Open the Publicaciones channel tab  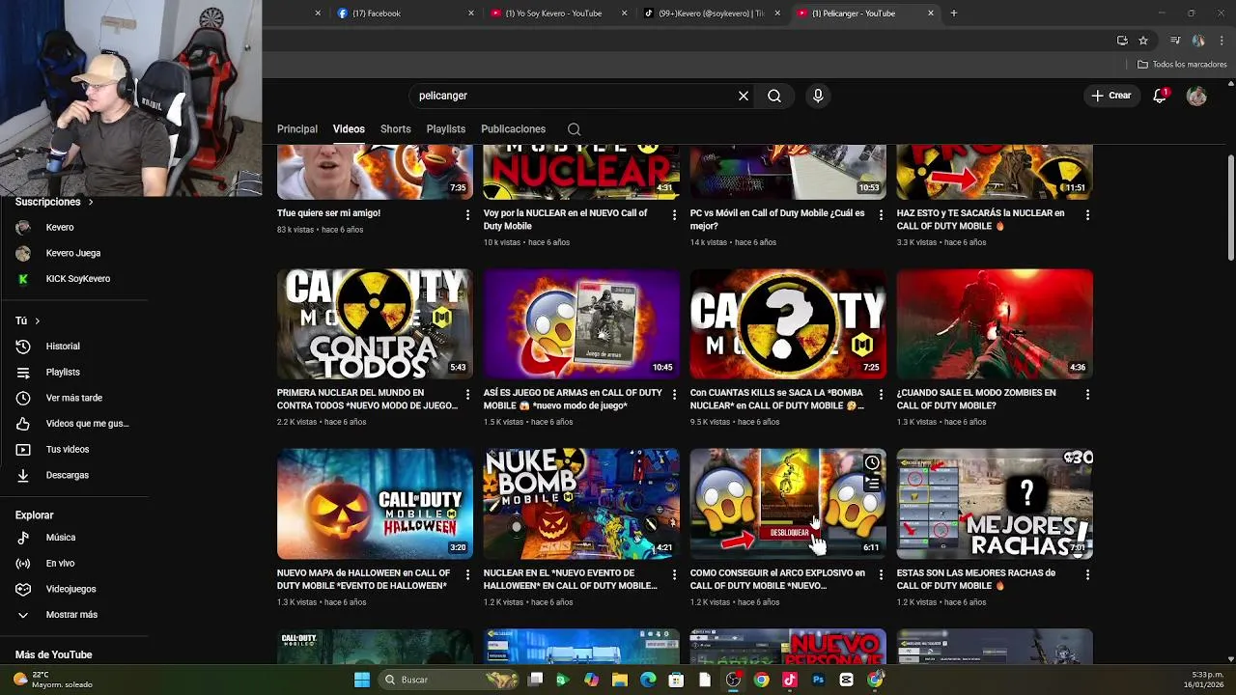point(513,129)
